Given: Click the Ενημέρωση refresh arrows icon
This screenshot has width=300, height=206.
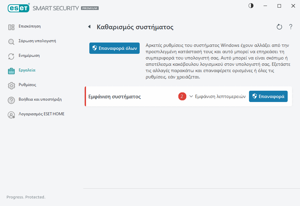Looking at the screenshot, I should [11, 56].
